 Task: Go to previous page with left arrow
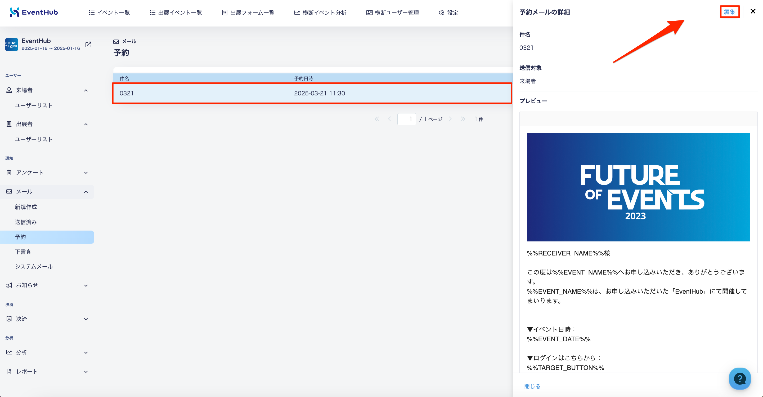point(389,119)
